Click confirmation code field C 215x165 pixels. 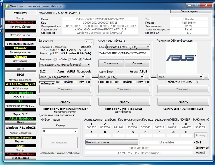pyautogui.click(x=118, y=135)
